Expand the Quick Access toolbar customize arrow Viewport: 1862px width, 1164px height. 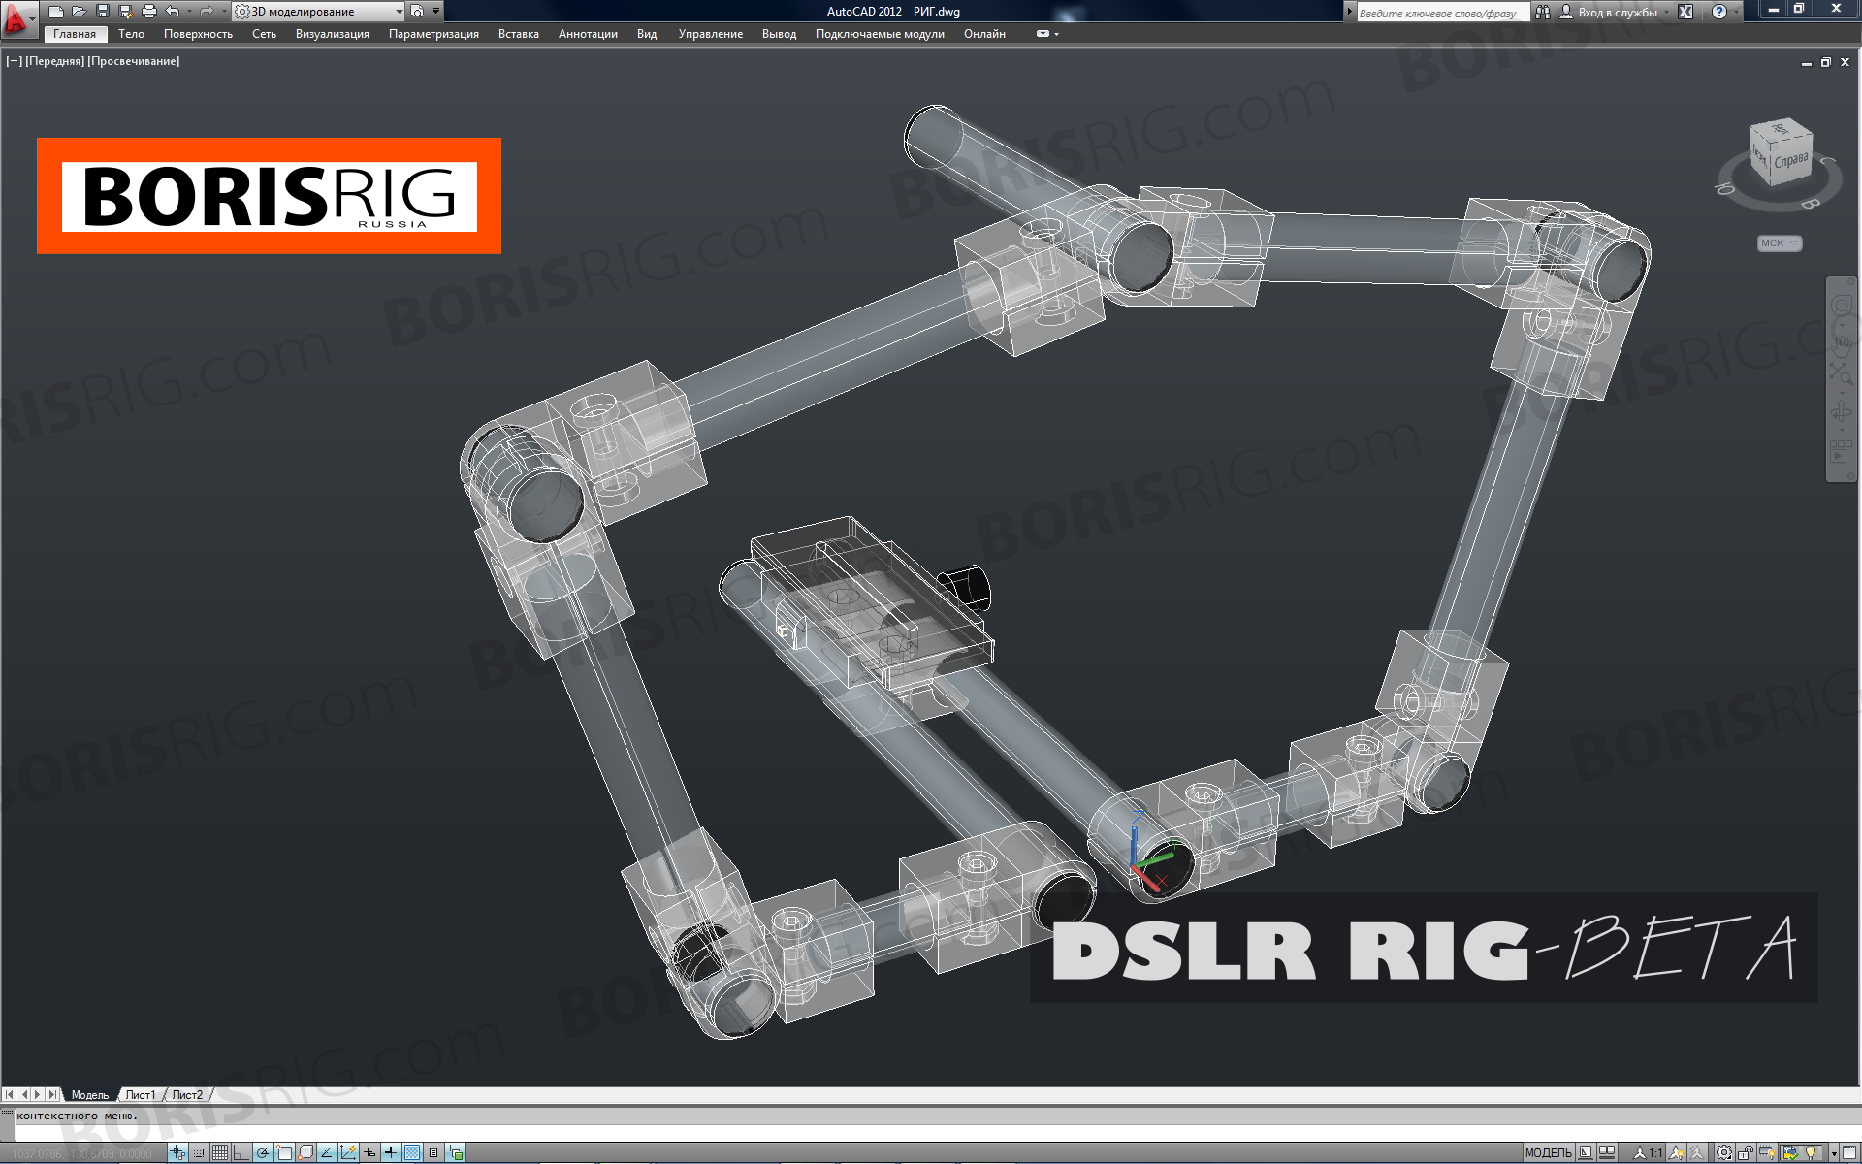(435, 12)
